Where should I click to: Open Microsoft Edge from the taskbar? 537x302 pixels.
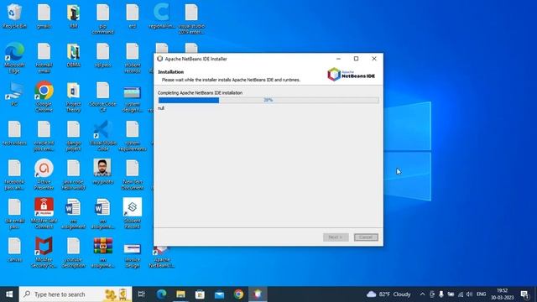pos(161,294)
